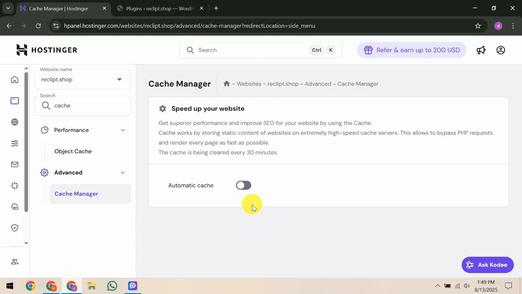The width and height of the screenshot is (522, 294).
Task: Select Object Cache menu item
Action: click(73, 151)
